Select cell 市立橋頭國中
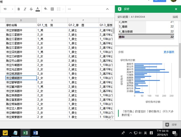Image resolution: width=181 pixels, height=137 pixels. point(21,78)
